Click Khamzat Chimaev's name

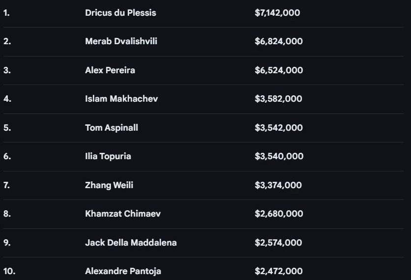point(123,214)
